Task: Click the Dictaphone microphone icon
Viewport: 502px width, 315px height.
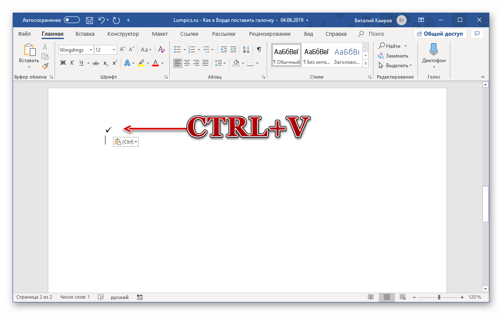Action: coord(434,49)
